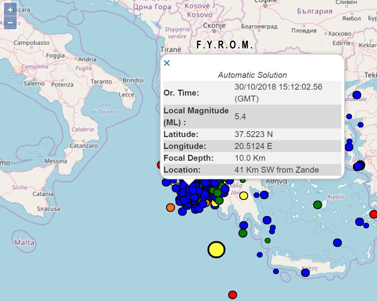Click the red marker at the map's bottom

coord(233,295)
